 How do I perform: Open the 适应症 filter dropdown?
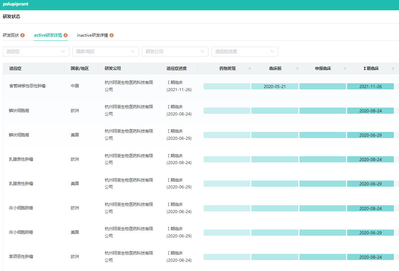[36, 51]
